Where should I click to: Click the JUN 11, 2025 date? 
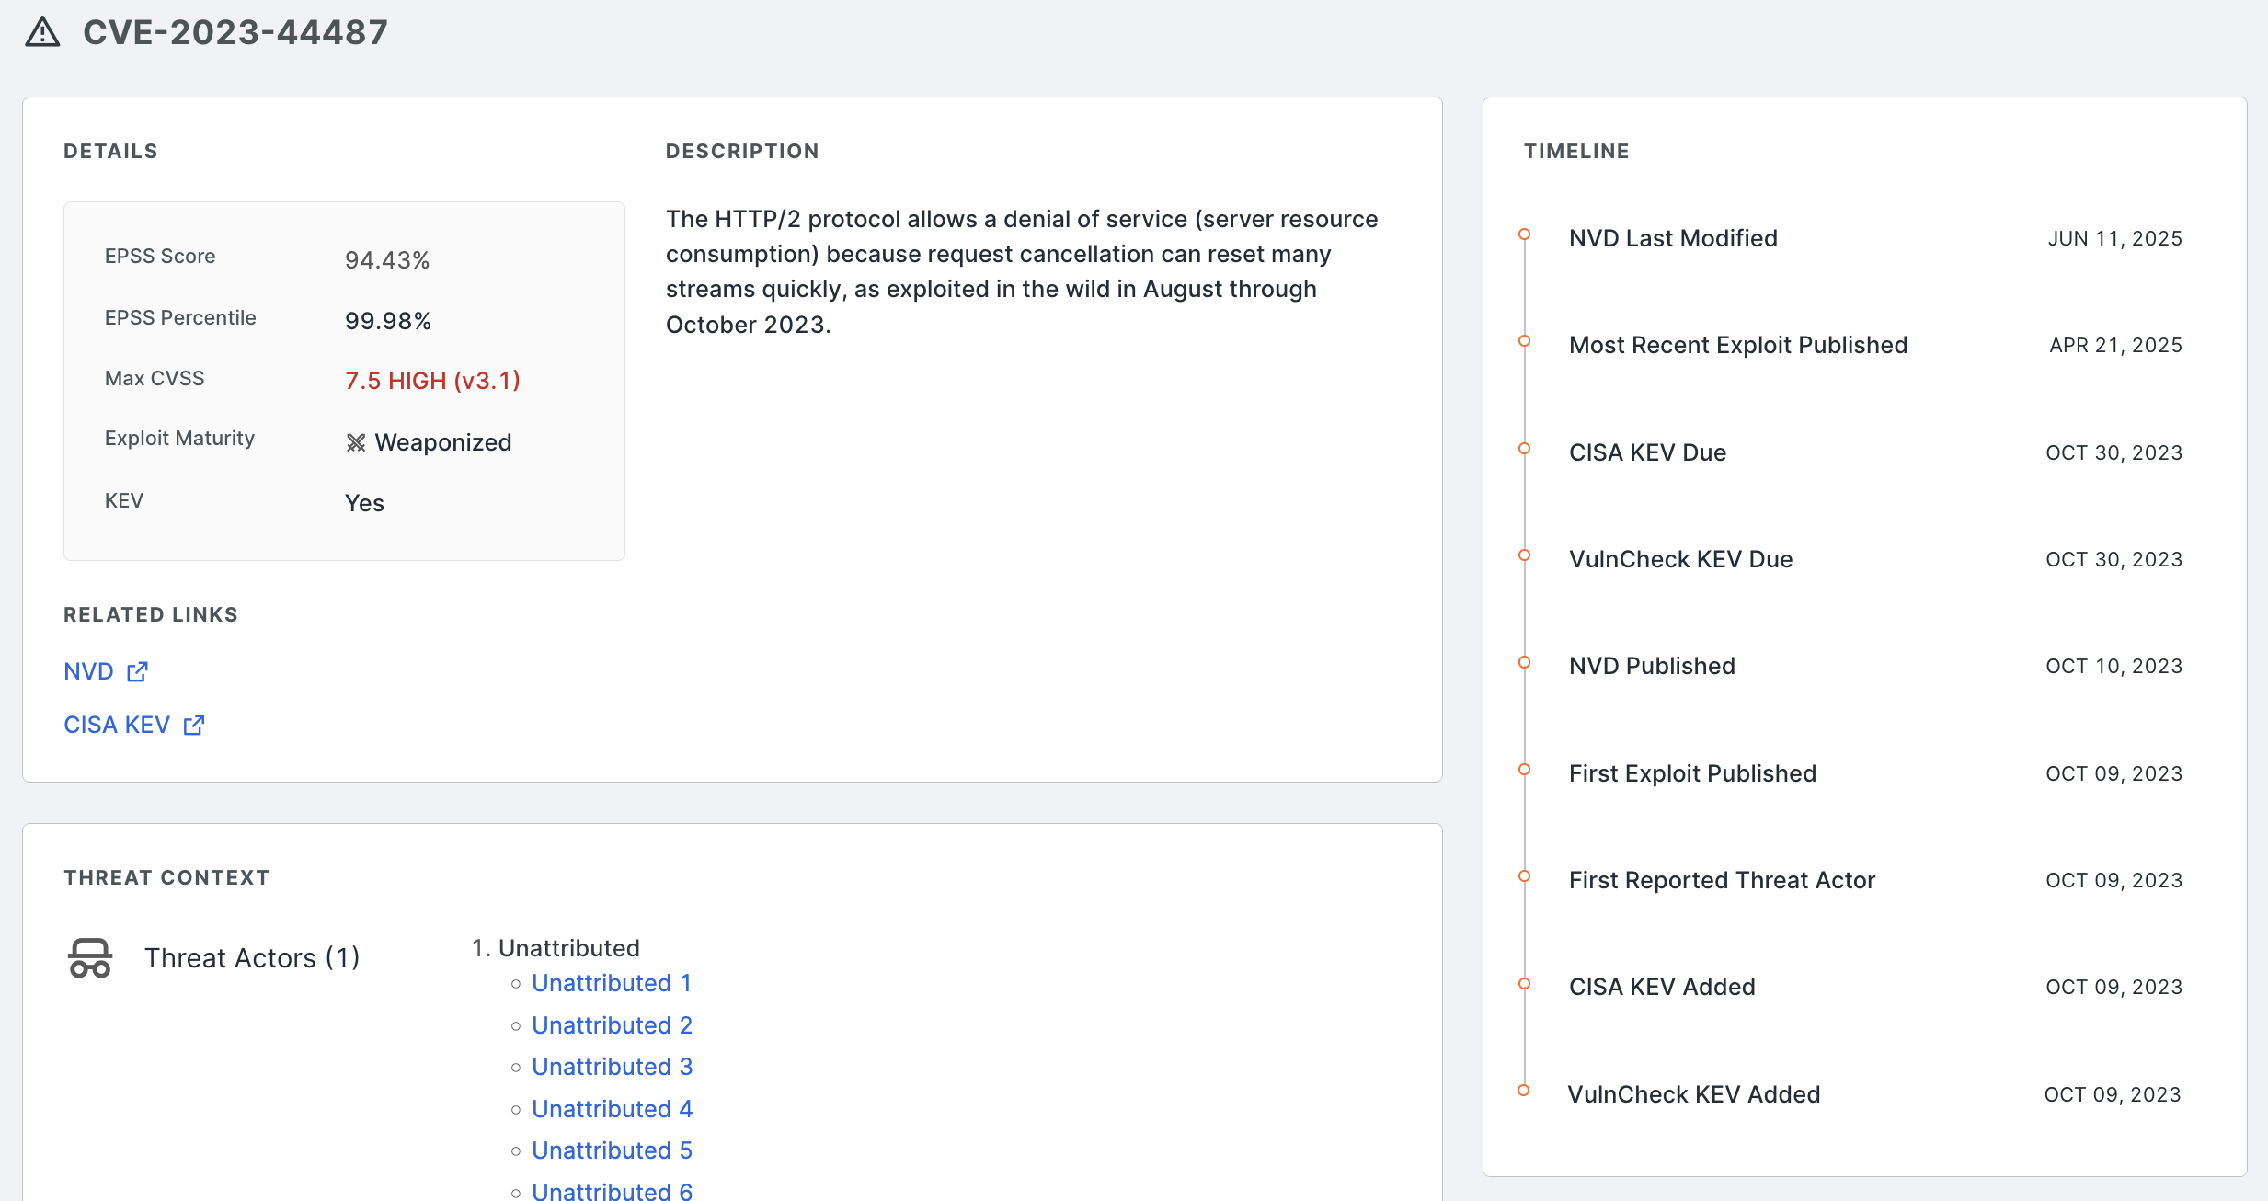[x=2114, y=238]
